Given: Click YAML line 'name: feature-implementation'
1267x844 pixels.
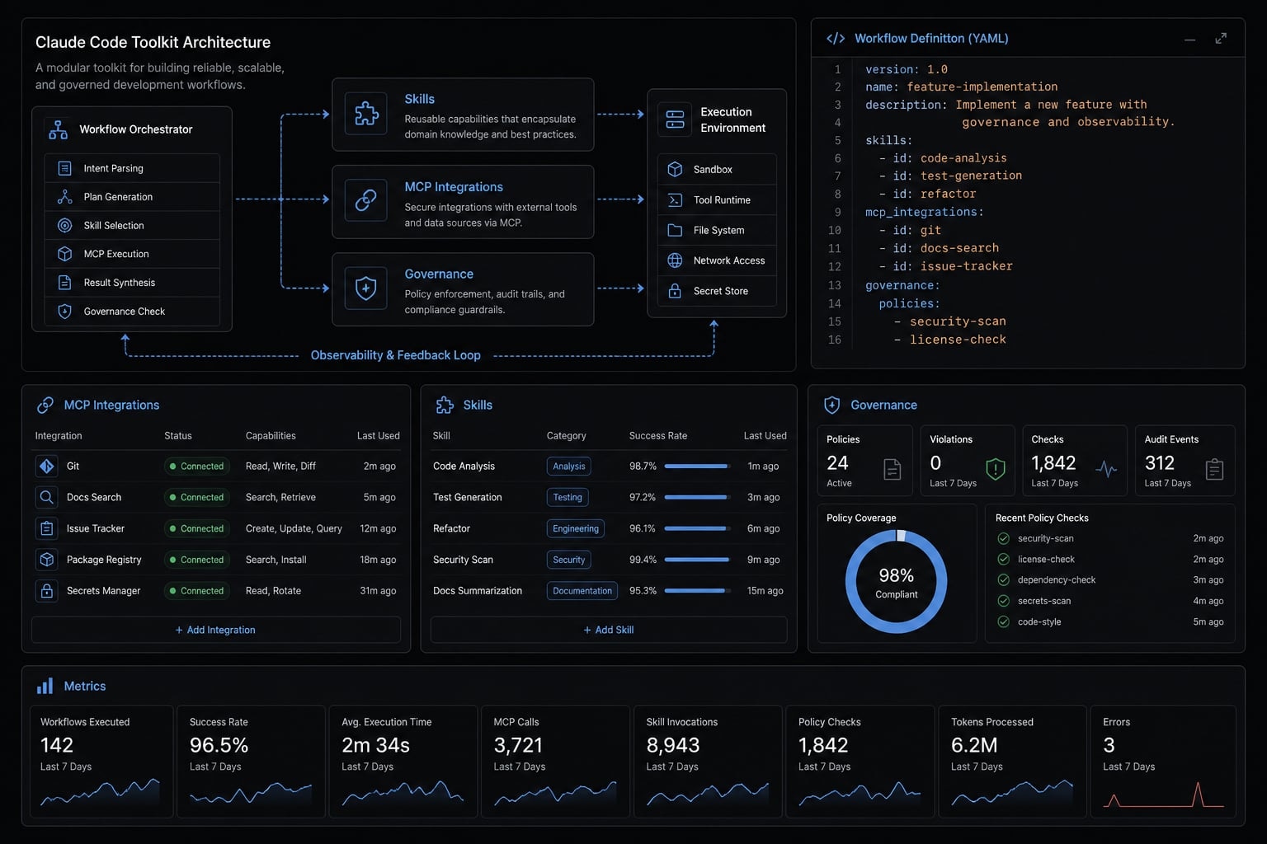Looking at the screenshot, I should tap(961, 87).
